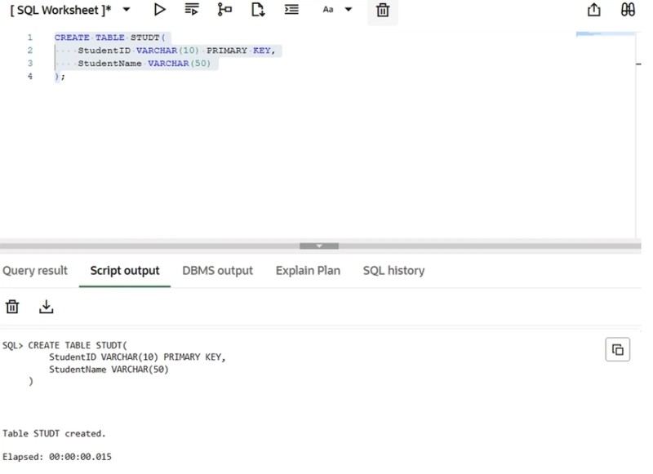The image size is (653, 474).
Task: Run the SQL statement with play icon
Action: [x=160, y=10]
